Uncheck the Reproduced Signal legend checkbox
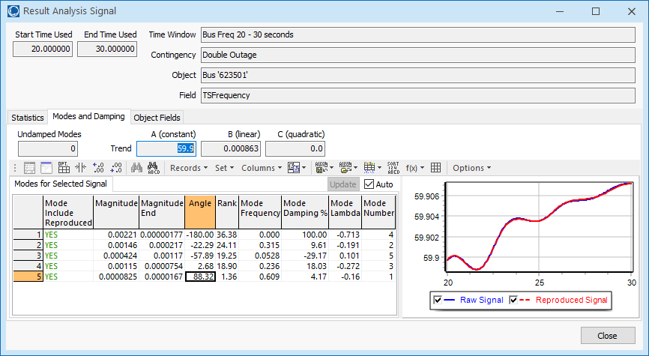The height and width of the screenshot is (356, 649). [x=515, y=301]
